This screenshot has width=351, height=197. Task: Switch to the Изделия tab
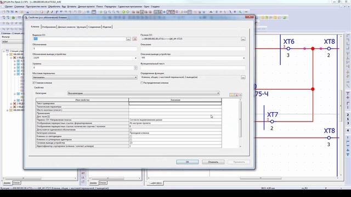click(x=107, y=27)
